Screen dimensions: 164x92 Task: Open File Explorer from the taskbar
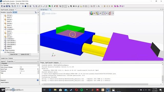coord(55,90)
